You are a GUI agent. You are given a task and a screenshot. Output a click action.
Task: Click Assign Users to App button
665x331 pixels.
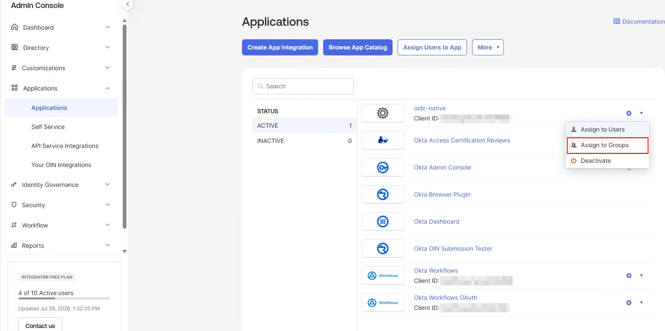click(x=432, y=47)
